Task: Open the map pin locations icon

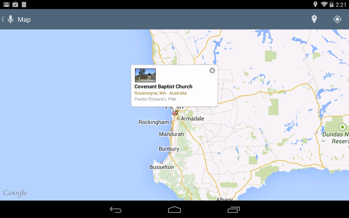Action: [314, 19]
